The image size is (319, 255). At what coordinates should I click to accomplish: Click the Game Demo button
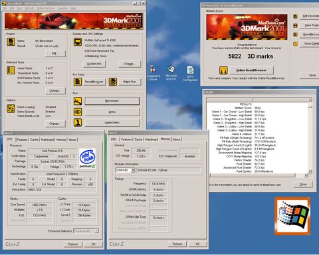pos(112,122)
